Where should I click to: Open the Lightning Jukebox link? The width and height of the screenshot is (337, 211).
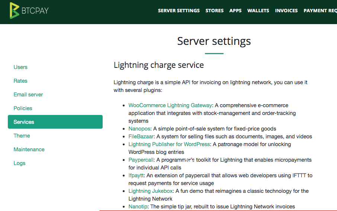[150, 191]
